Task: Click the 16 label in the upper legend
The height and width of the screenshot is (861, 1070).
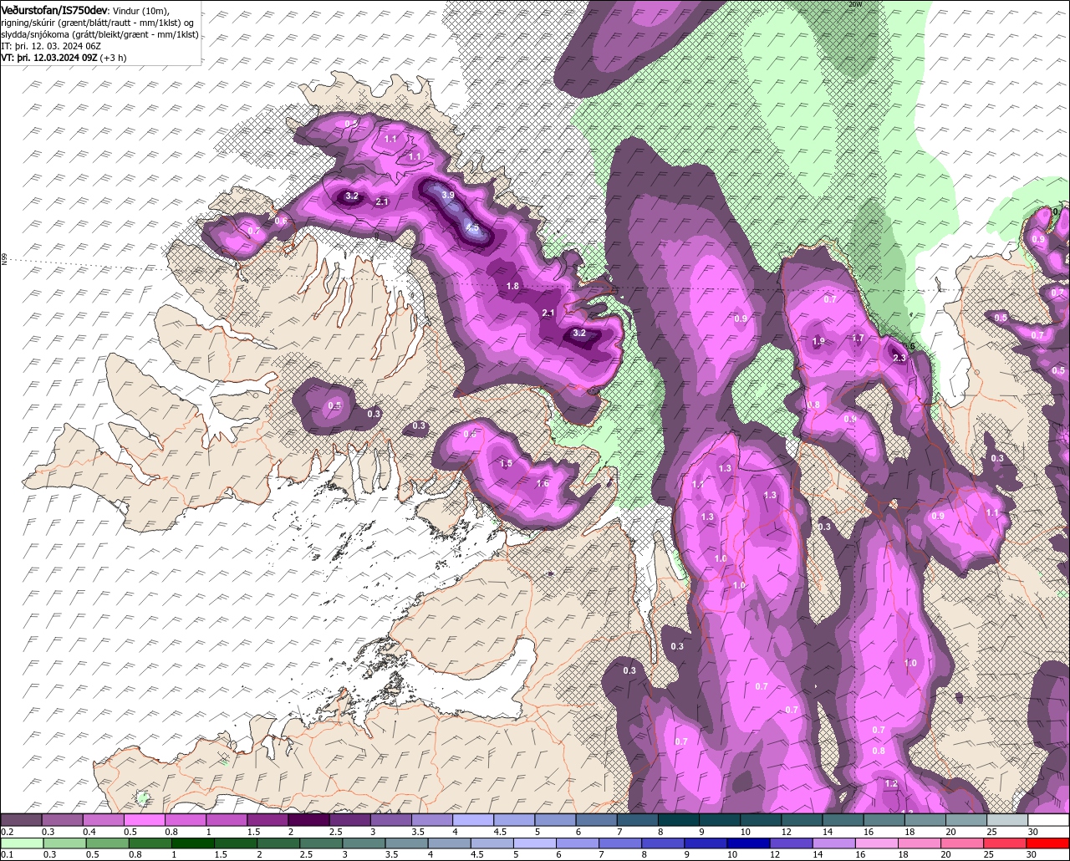Action: [868, 832]
